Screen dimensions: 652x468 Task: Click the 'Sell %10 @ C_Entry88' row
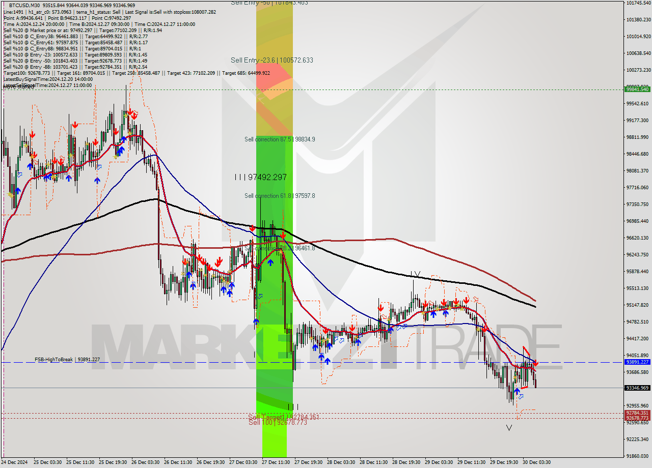pos(72,48)
